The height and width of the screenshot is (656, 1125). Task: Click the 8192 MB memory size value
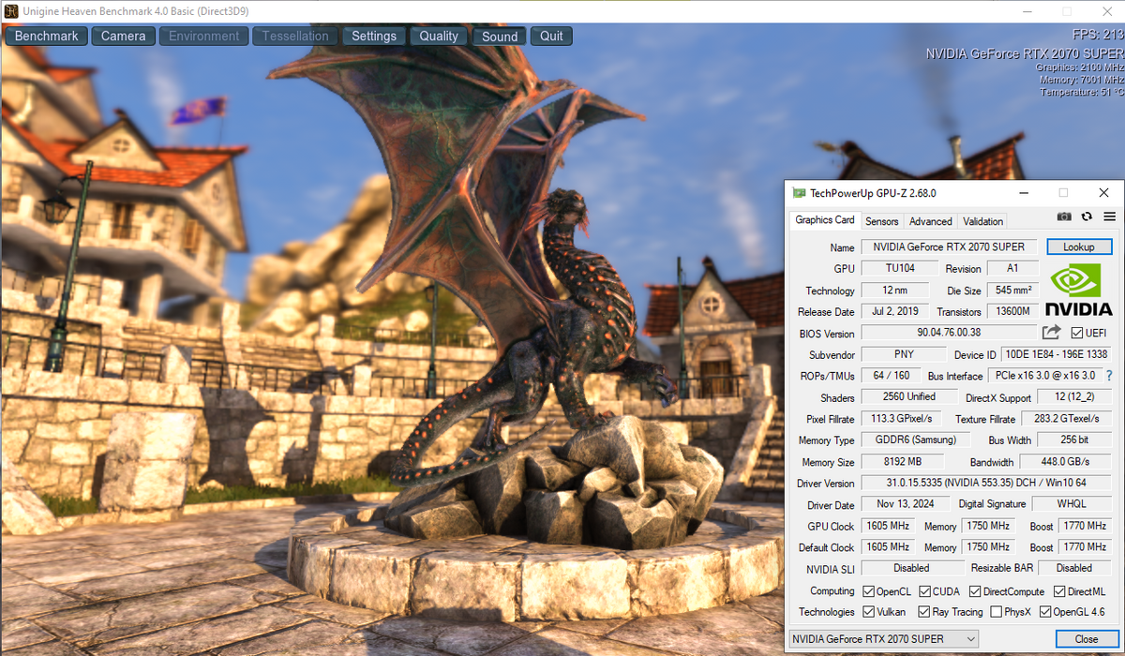[x=903, y=461]
